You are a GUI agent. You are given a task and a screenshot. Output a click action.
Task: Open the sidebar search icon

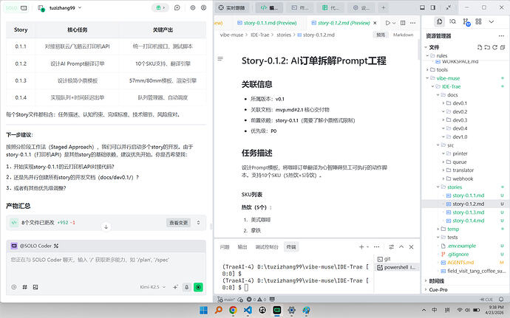tap(452, 21)
